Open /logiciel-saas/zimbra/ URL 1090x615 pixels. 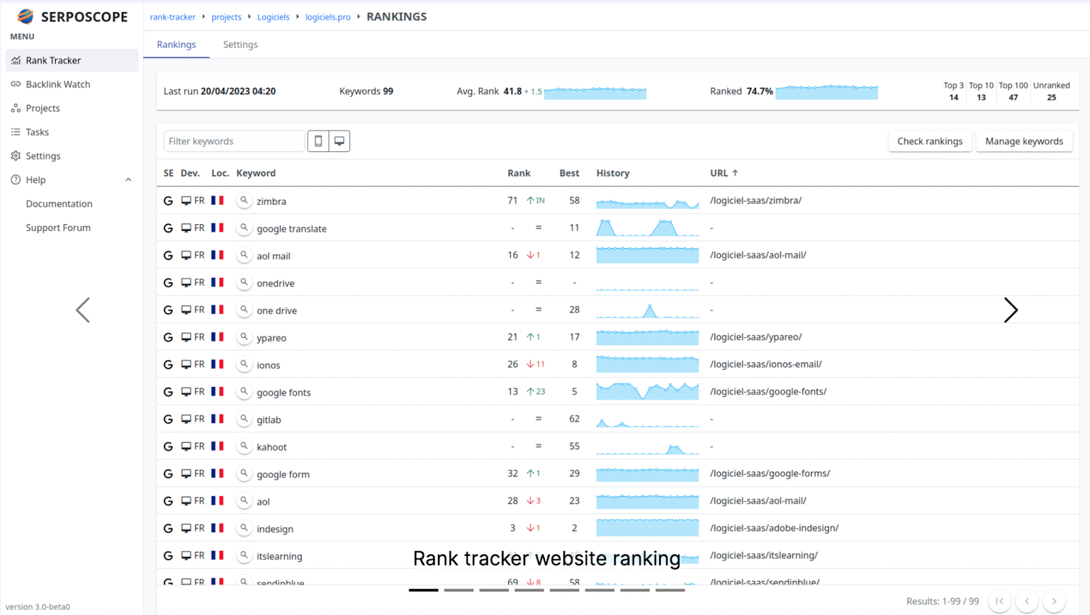click(756, 200)
